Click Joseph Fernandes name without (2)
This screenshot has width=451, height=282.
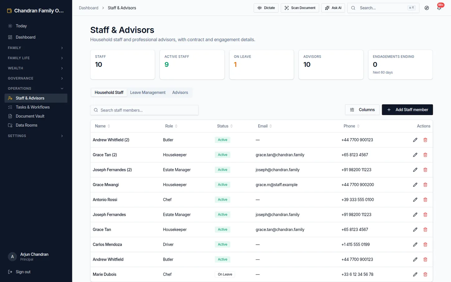tap(109, 215)
